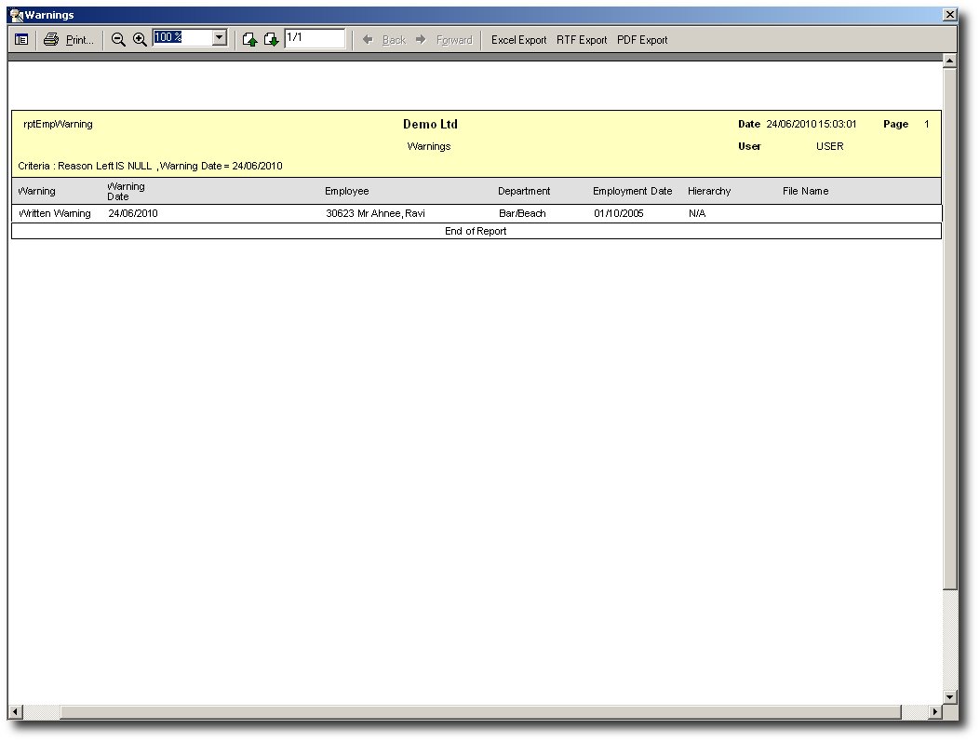Image resolution: width=980 pixels, height=742 pixels.
Task: Click the horizontal scrollbar left arrow
Action: point(15,712)
